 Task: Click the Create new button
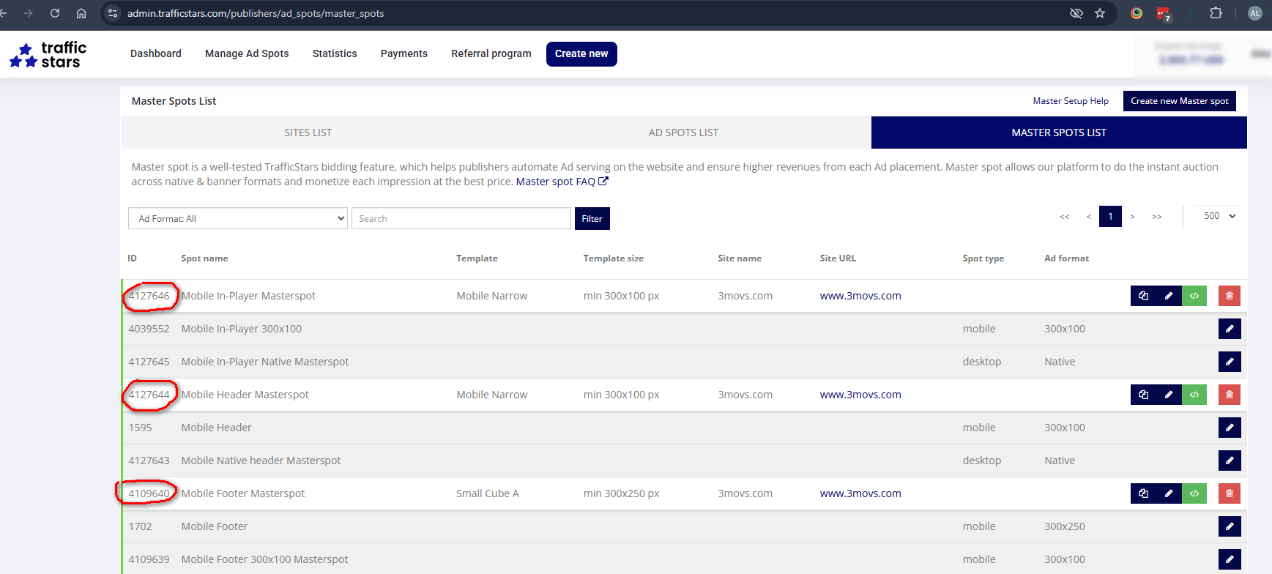581,53
